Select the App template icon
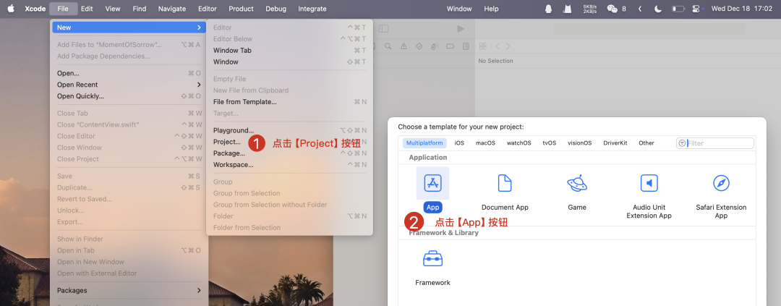This screenshot has height=306, width=781. click(432, 183)
